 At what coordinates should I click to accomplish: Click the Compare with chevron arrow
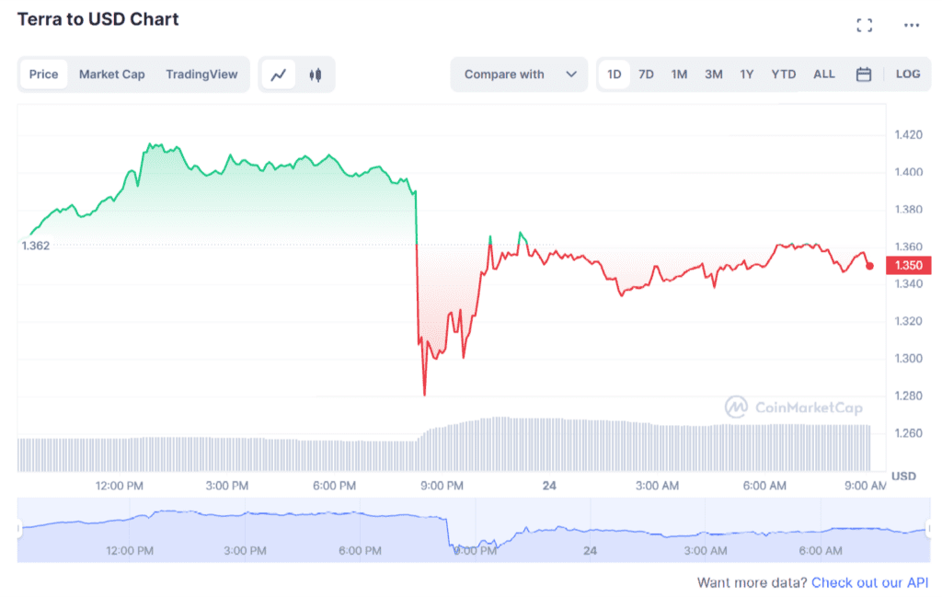pos(570,75)
